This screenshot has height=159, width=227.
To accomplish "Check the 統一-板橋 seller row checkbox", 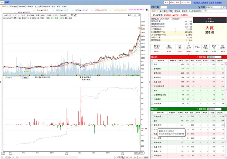I will pos(152,138).
